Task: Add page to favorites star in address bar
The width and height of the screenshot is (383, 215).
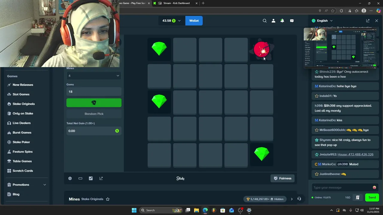Action: [333, 11]
